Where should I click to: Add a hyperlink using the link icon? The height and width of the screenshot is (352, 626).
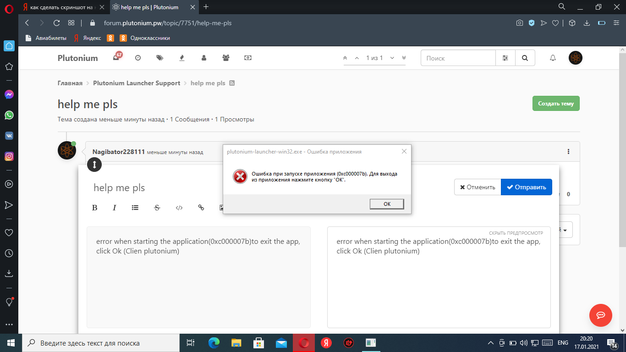(201, 208)
